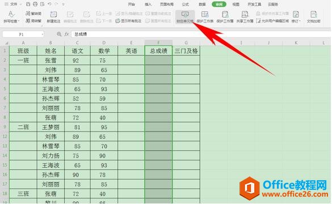Redo the last undone action
The image size is (332, 204).
point(56,4)
